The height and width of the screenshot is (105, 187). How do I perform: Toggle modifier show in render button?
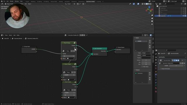[178, 60]
